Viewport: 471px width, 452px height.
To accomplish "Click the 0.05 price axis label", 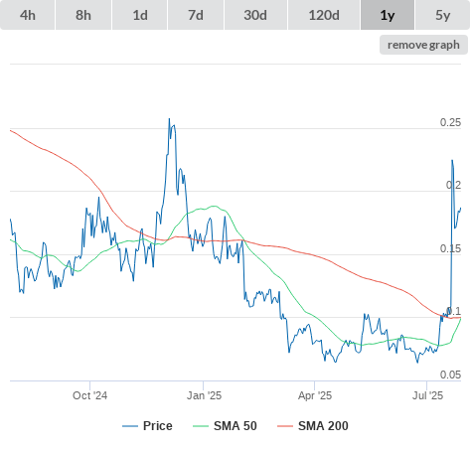I will coord(450,375).
